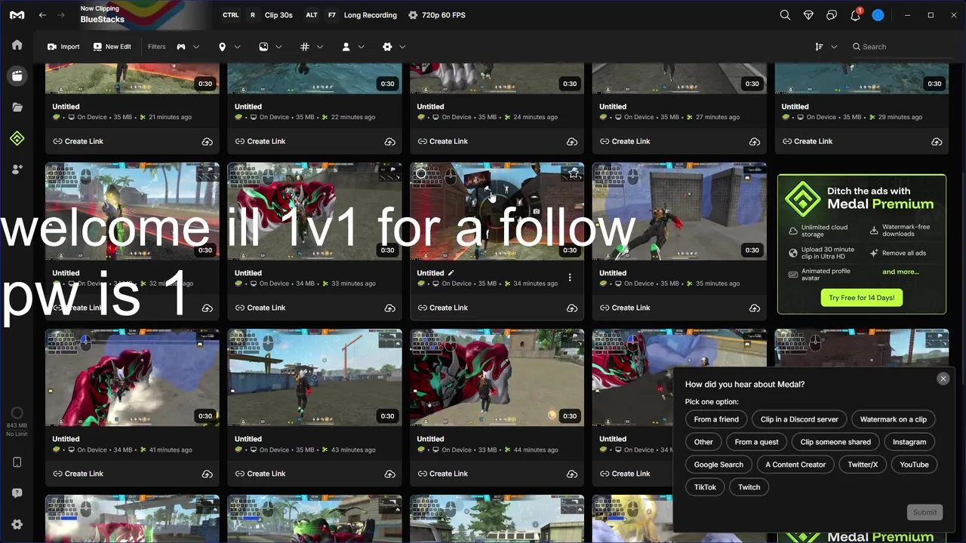
Task: Create Link for the 27 minutes ago clip
Action: pos(624,142)
